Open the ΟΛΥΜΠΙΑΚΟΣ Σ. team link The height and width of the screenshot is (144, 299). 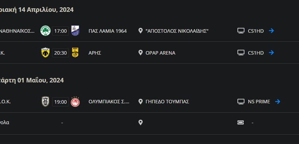(109, 102)
